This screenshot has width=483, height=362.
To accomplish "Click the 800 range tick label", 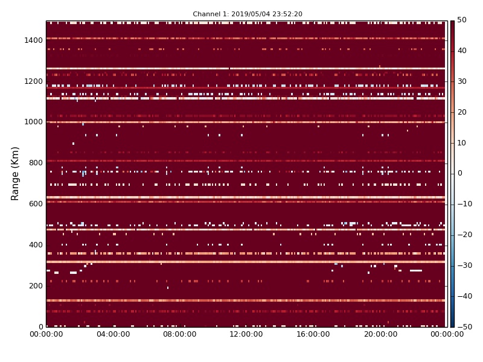I will pos(36,163).
